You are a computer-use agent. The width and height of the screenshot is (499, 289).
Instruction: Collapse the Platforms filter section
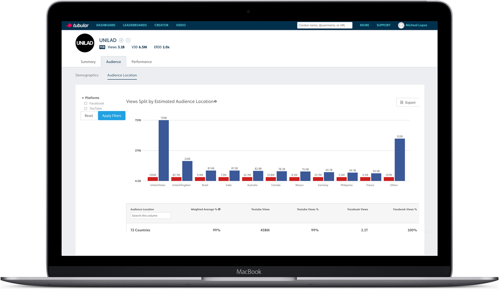(x=83, y=98)
